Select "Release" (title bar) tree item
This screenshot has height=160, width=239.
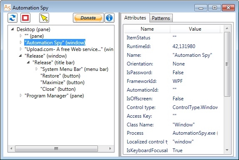tap(53, 63)
